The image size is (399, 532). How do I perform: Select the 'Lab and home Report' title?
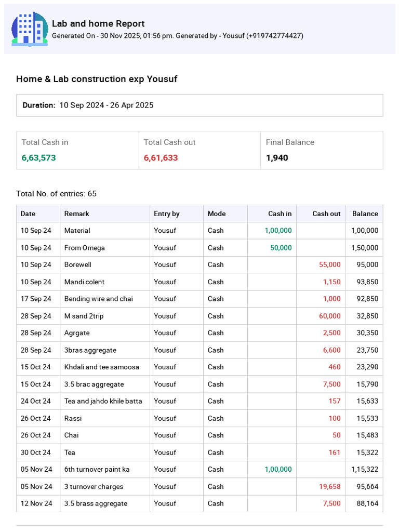(x=98, y=23)
